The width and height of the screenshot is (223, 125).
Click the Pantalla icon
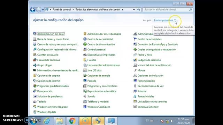pyautogui.click(x=85, y=81)
